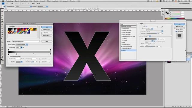This screenshot has width=192, height=108.
Task: Select the Rectangular Marquee tool
Action: click(2, 13)
